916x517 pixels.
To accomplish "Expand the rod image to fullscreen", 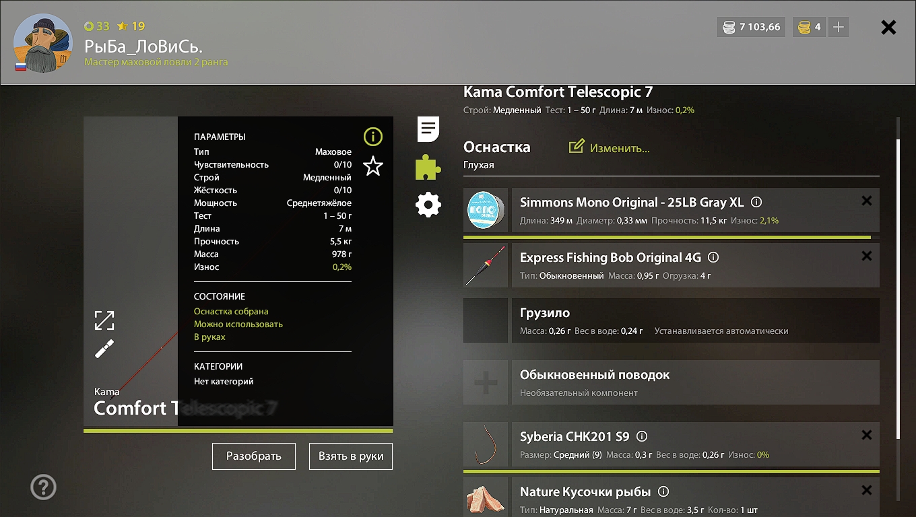I will pos(104,320).
